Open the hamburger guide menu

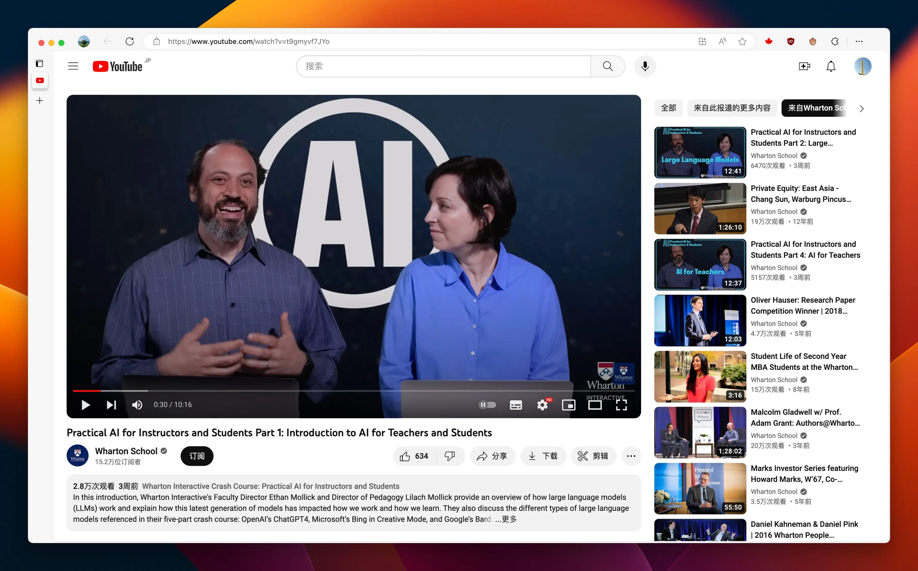tap(73, 67)
